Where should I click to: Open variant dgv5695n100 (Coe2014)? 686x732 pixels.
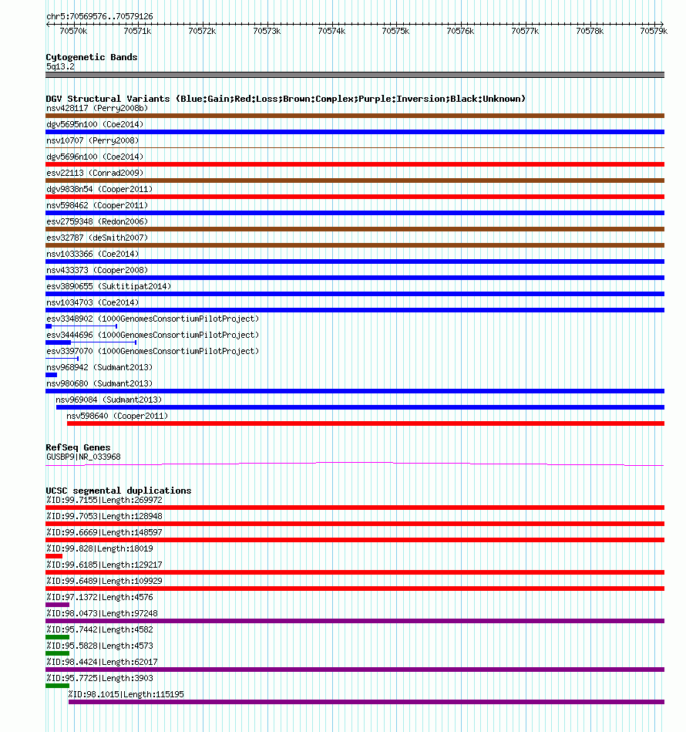tap(95, 124)
